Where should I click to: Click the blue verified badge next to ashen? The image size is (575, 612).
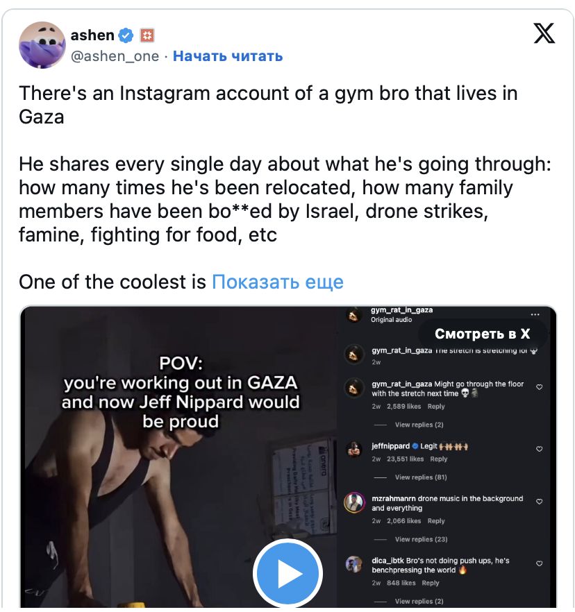coord(126,34)
